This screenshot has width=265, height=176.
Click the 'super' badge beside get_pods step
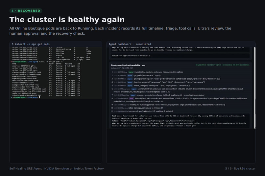pos(130,75)
